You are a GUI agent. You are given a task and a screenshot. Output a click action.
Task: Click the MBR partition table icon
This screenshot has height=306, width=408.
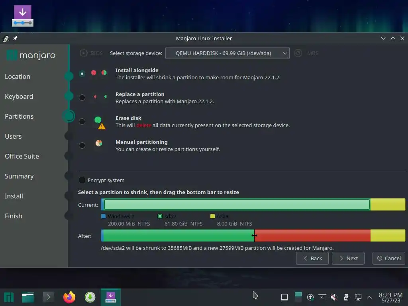(298, 53)
